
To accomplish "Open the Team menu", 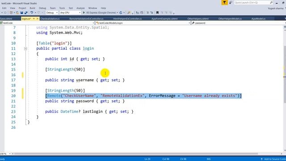I will click(x=53, y=8).
